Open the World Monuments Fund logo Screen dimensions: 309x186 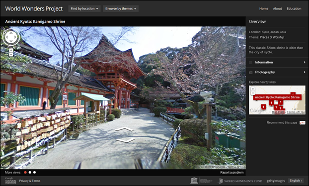(x=240, y=181)
